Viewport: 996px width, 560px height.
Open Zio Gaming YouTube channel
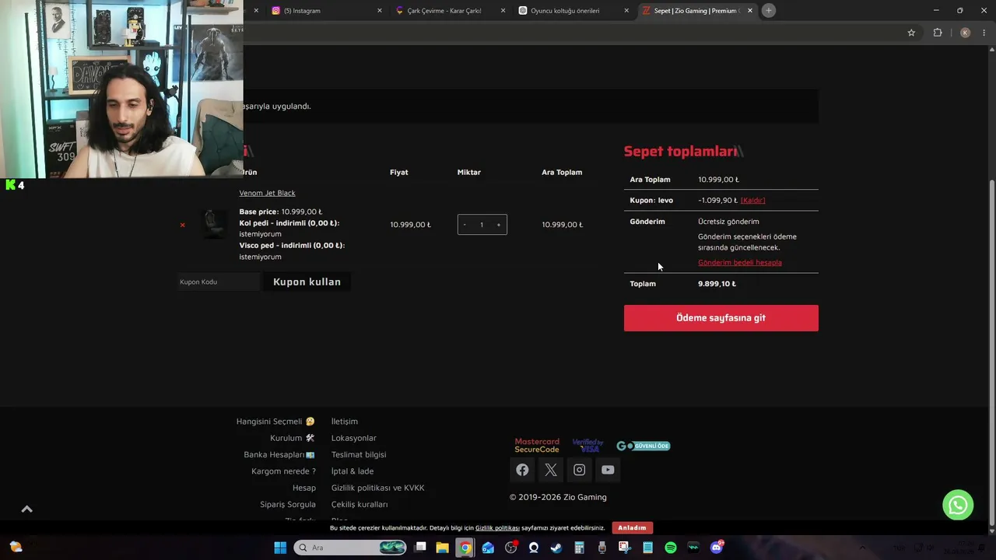[608, 470]
